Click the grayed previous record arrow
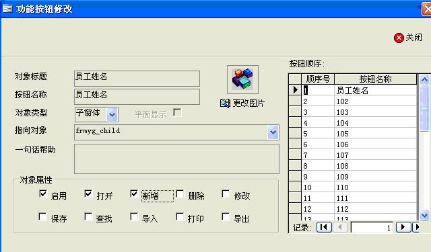The width and height of the screenshot is (431, 252). pyautogui.click(x=340, y=227)
